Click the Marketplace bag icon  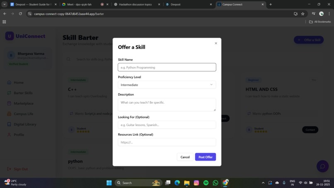tap(9, 103)
